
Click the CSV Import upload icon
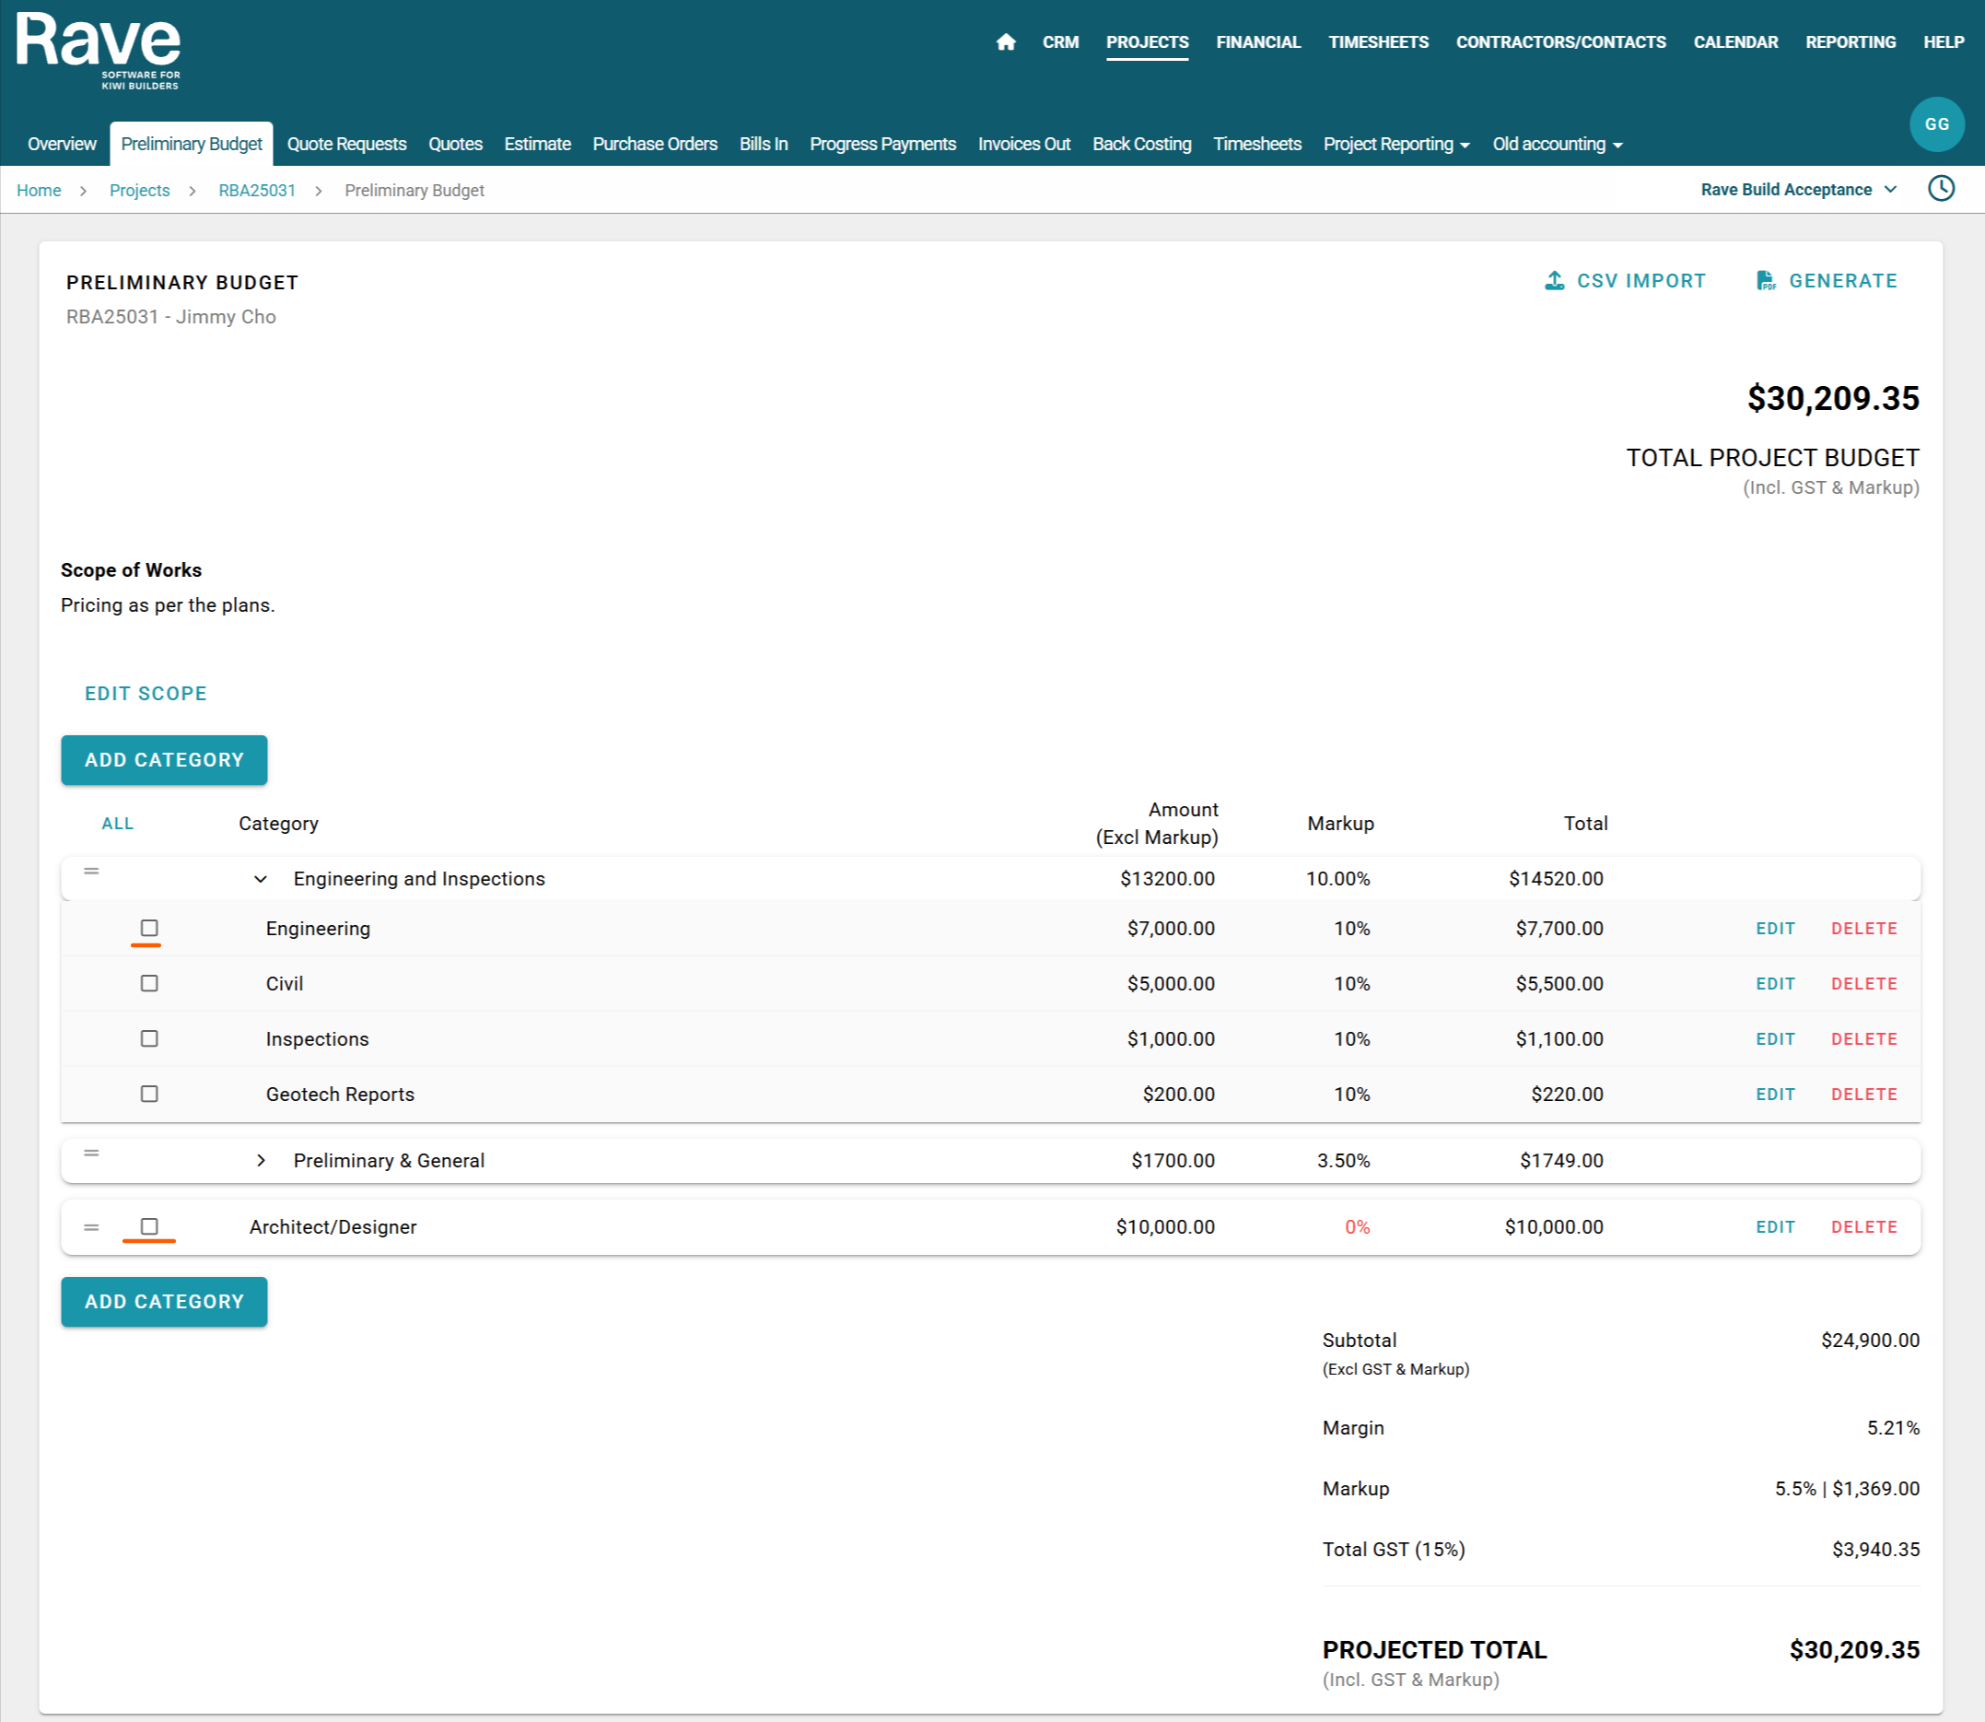click(1554, 281)
